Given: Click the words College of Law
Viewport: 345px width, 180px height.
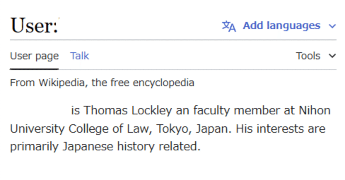Looking at the screenshot, I should [108, 129].
